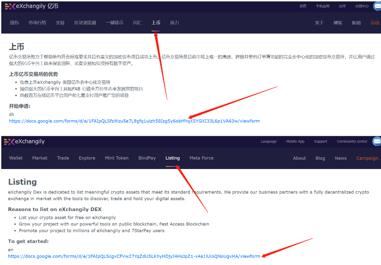The height and width of the screenshot is (265, 381).
Task: Select the Trade nav item
Action: (63, 158)
